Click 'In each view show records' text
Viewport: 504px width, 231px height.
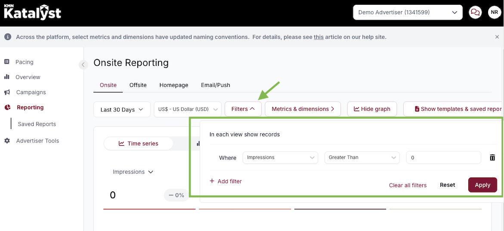pos(244,134)
